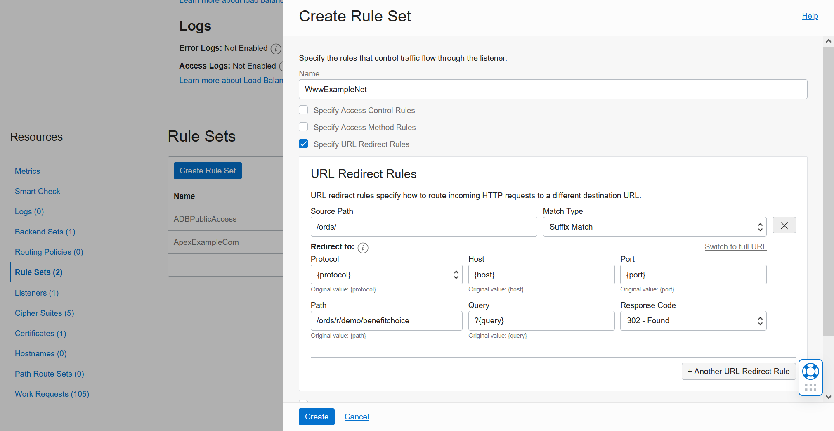Screen dimensions: 834x431
Task: Click the Create button
Action: pos(317,417)
